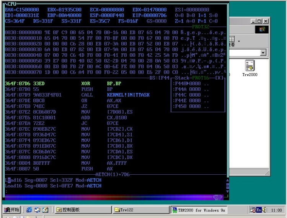
Task: Open the address bar dropdown in Explorer window
Action: click(263, 53)
